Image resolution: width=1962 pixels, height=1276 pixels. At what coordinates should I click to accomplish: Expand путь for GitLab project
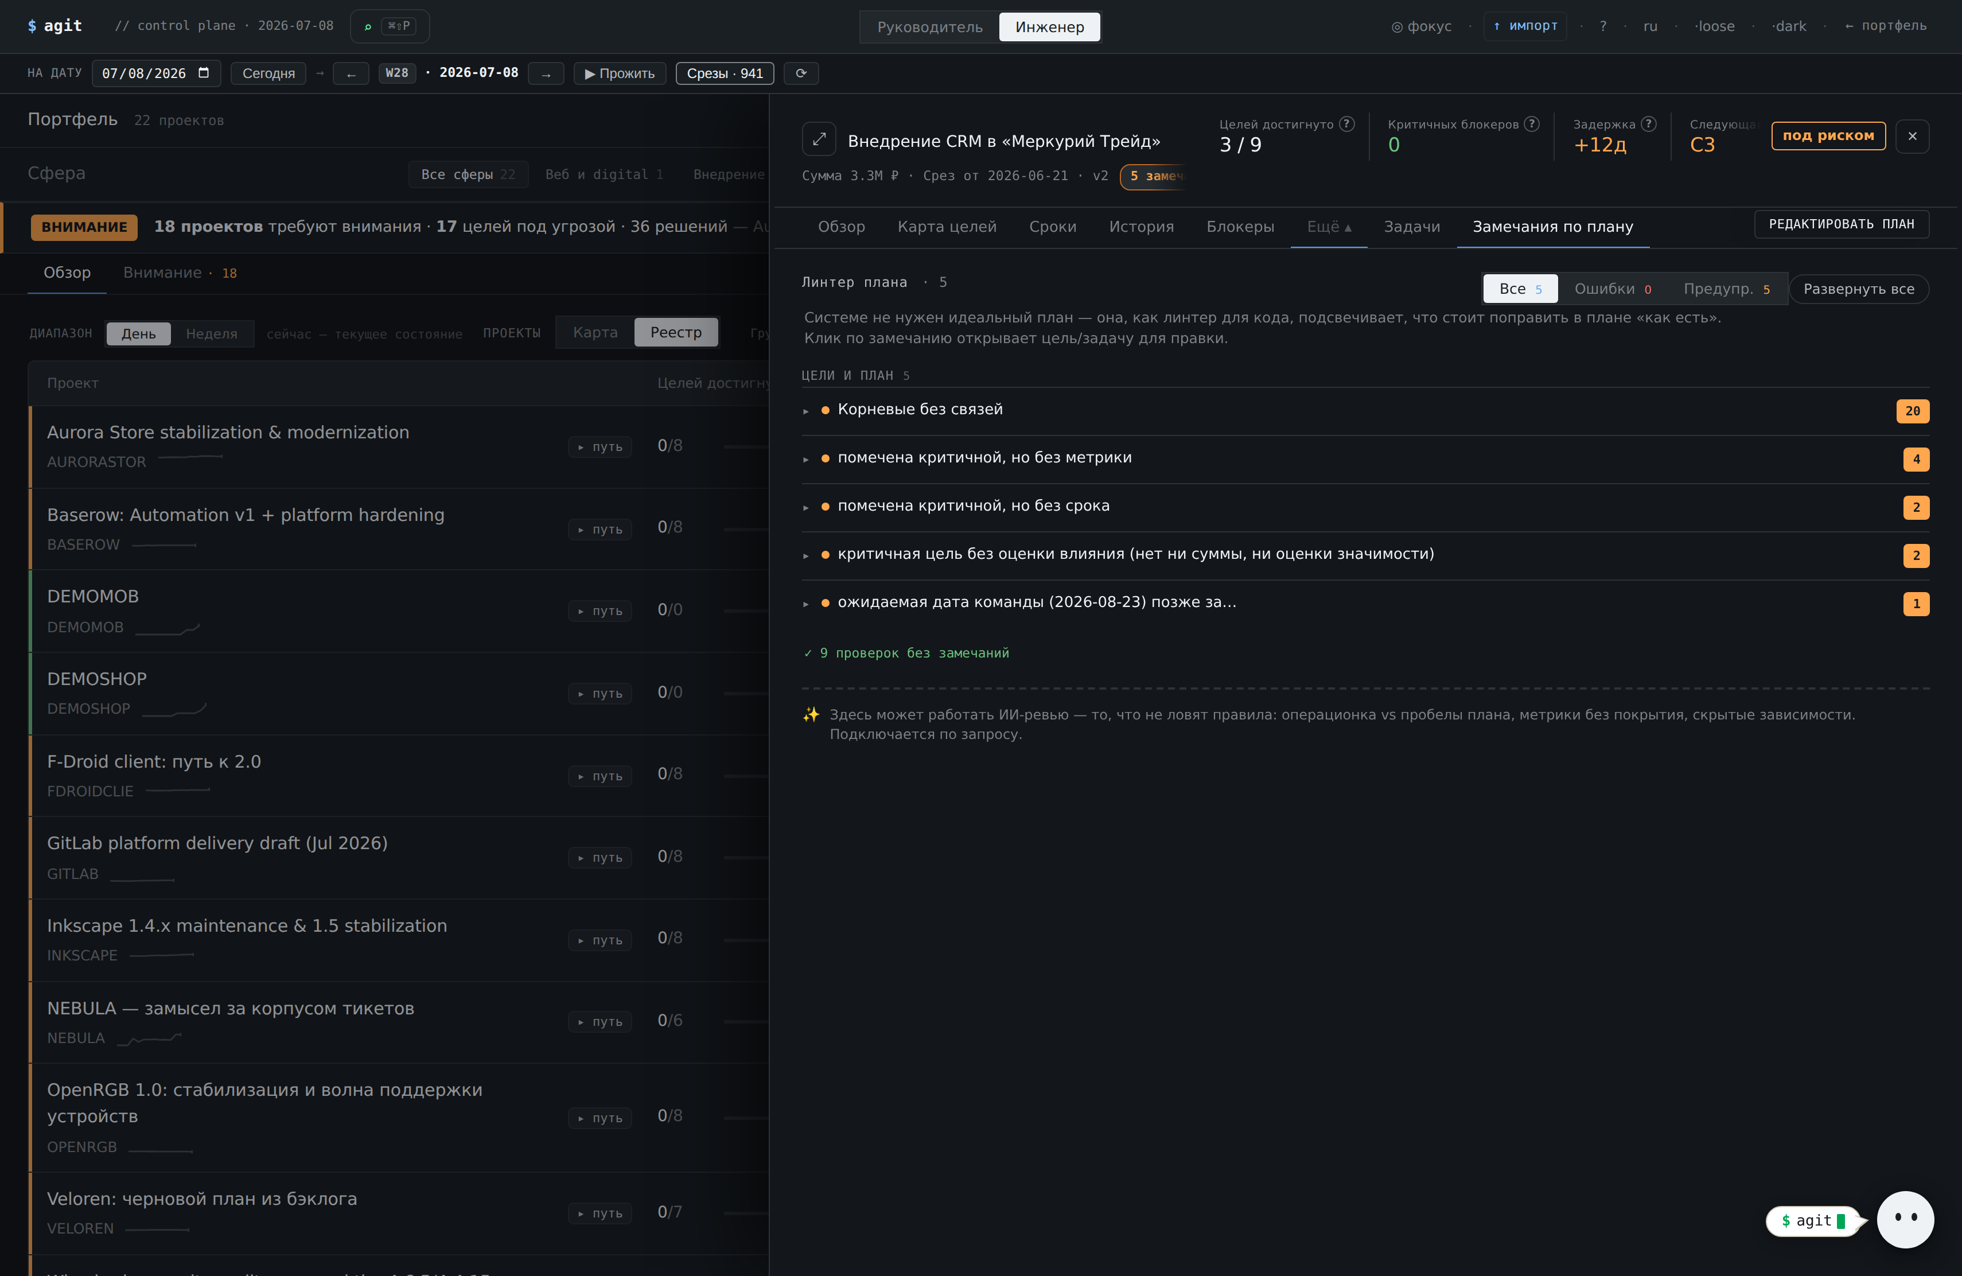tap(600, 858)
